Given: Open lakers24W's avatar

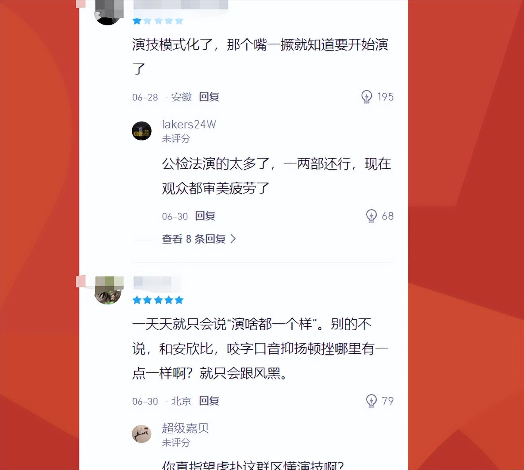Looking at the screenshot, I should pyautogui.click(x=142, y=131).
